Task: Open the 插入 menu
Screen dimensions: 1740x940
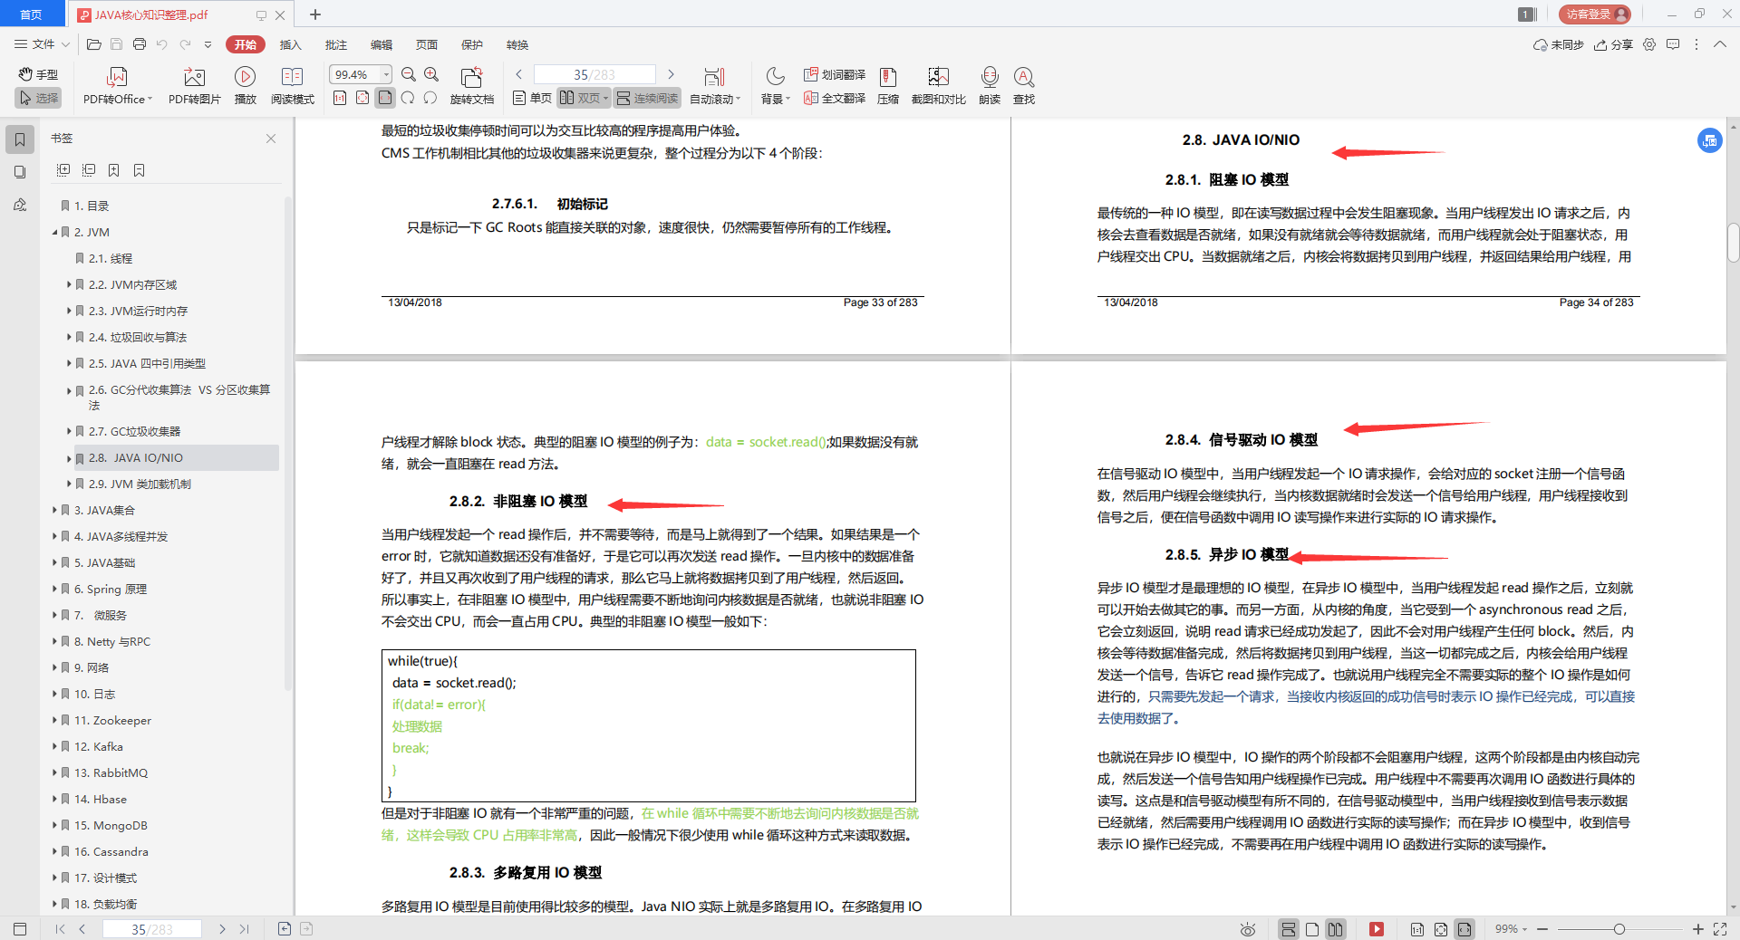Action: coord(290,44)
